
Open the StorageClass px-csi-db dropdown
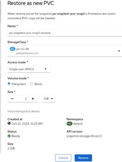pyautogui.click(x=65, y=51)
